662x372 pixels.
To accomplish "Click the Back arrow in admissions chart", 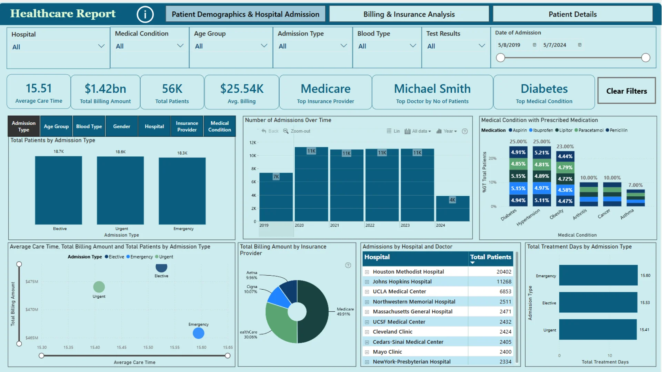I will [264, 131].
